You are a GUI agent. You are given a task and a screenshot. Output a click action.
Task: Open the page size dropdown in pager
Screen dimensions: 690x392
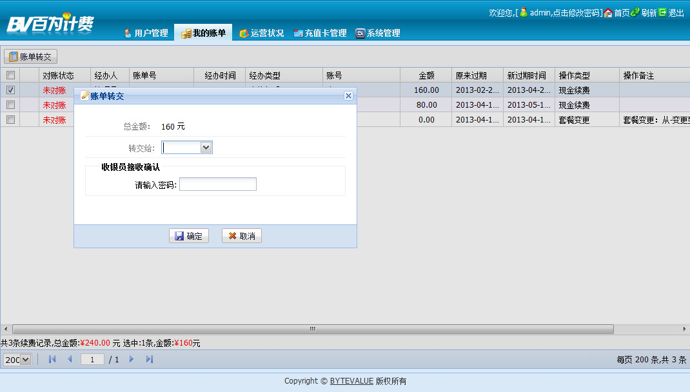(26, 360)
